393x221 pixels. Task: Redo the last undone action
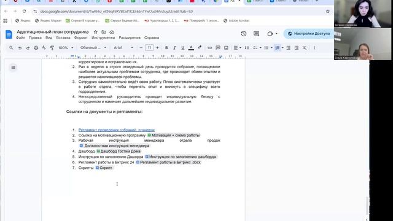point(28,48)
